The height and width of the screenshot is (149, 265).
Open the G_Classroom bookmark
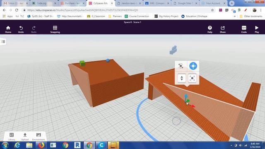(96, 16)
